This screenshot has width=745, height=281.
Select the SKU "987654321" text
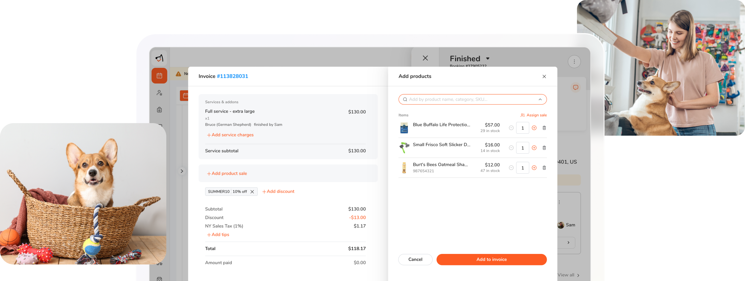click(423, 171)
